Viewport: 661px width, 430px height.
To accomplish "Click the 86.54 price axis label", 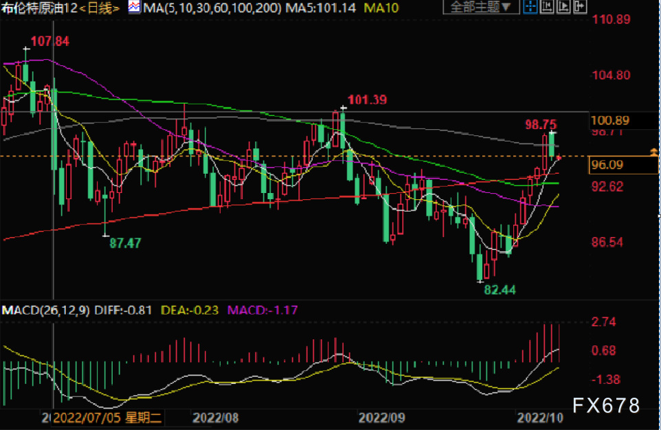I will (607, 242).
